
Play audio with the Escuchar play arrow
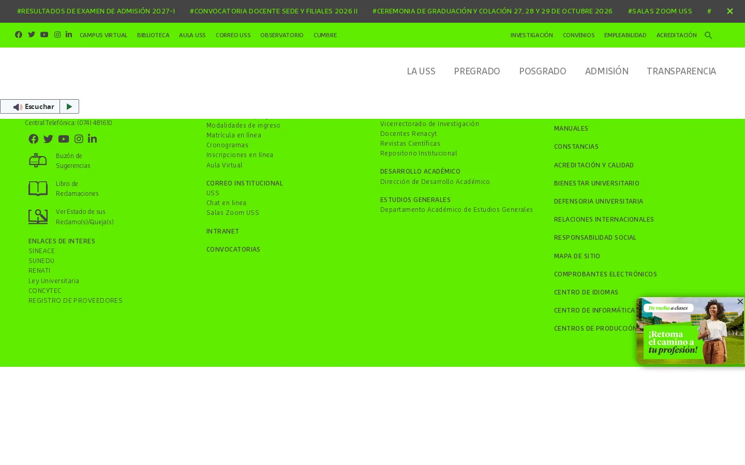[69, 106]
